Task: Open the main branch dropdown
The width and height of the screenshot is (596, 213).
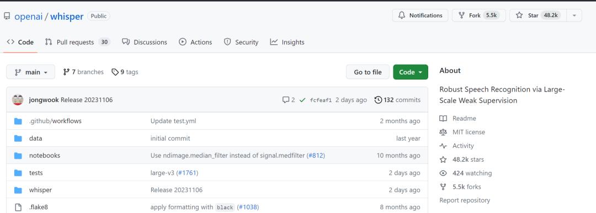Action: (31, 72)
